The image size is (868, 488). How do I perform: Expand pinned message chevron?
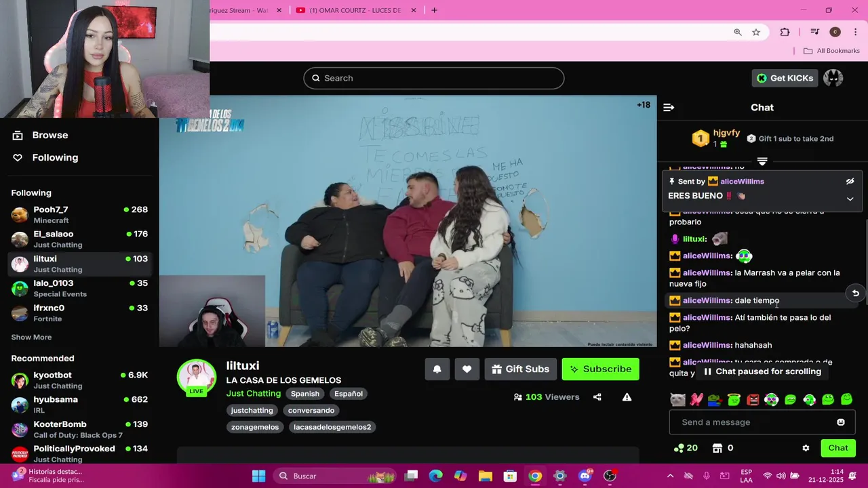pos(850,199)
